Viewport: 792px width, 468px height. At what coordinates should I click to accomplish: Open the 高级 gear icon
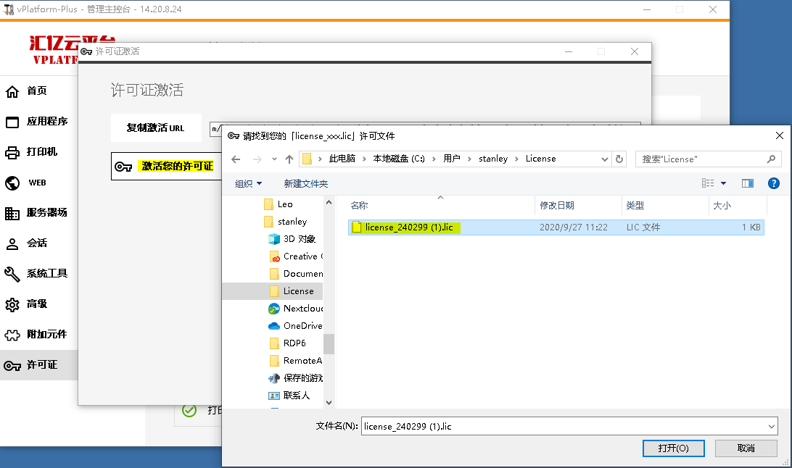(x=12, y=304)
